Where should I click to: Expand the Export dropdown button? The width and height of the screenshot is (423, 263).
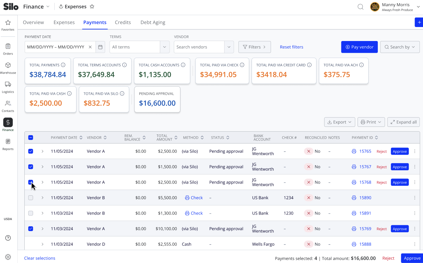click(339, 122)
